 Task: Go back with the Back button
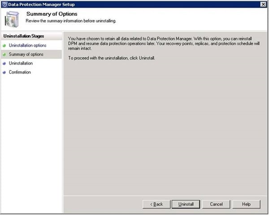coord(156,204)
